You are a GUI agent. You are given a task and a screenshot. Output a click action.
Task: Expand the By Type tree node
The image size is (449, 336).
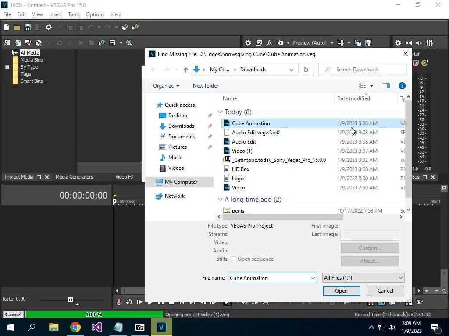pyautogui.click(x=7, y=67)
